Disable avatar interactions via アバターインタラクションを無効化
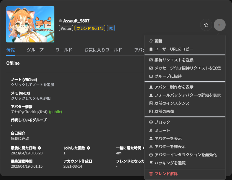The width and height of the screenshot is (232, 180). tap(185, 155)
